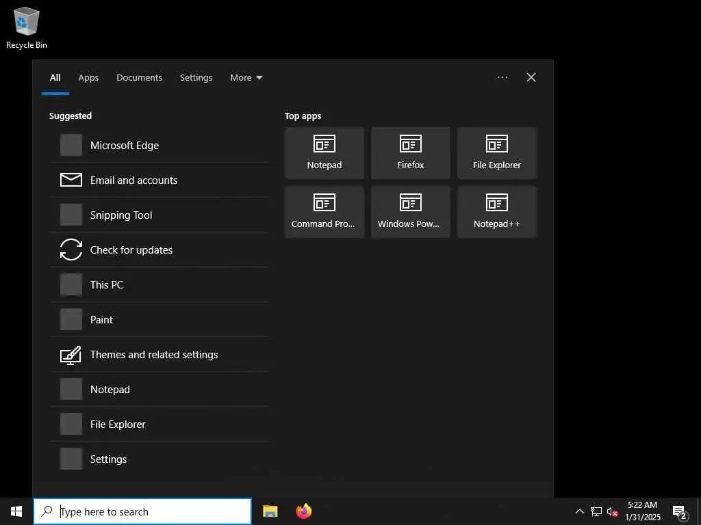Open the Windows PowerShell tile
The width and height of the screenshot is (701, 525).
pyautogui.click(x=411, y=212)
